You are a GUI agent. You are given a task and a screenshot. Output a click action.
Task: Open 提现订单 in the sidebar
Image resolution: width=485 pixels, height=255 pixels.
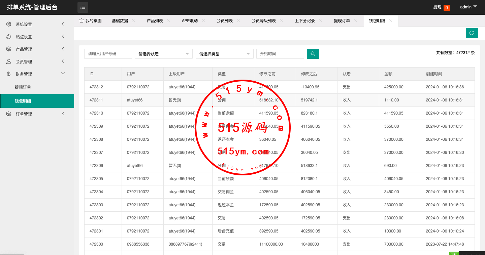(23, 87)
